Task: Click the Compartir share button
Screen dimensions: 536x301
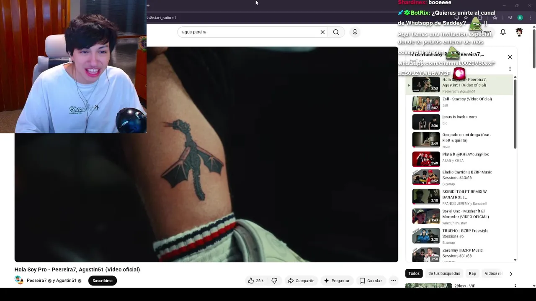Action: pos(300,281)
